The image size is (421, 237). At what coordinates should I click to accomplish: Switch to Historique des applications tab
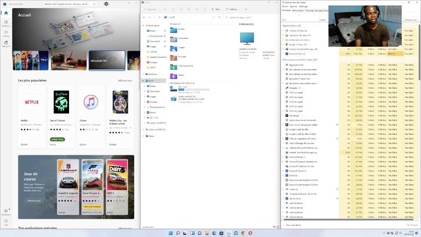click(316, 11)
